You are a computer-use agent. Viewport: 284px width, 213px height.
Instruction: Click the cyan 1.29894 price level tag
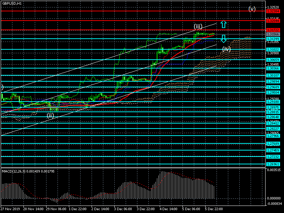coord(273,82)
